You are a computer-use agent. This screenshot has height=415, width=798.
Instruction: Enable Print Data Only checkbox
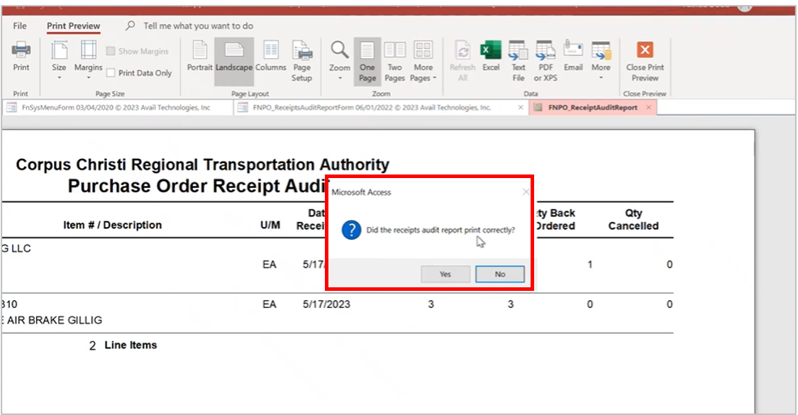coord(111,73)
